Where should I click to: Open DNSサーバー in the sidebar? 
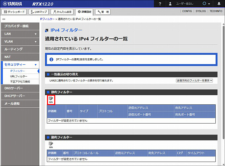[x=20, y=88]
